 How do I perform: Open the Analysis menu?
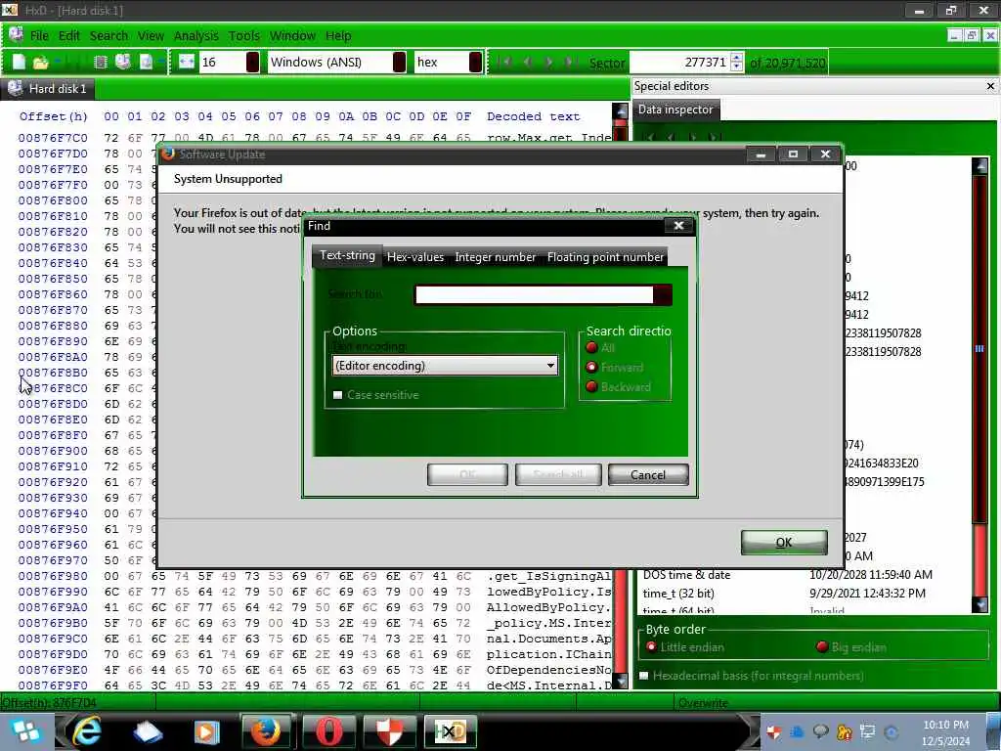(x=196, y=36)
